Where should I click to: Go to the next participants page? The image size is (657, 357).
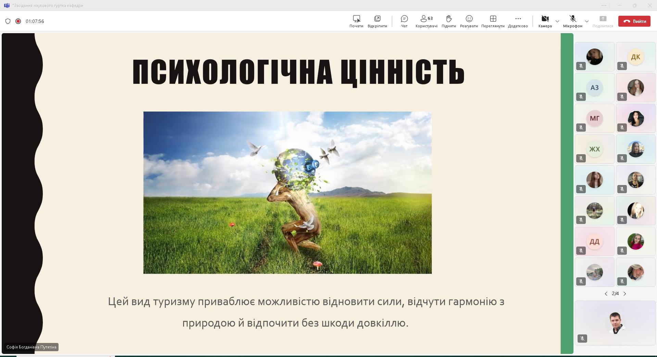coord(625,294)
